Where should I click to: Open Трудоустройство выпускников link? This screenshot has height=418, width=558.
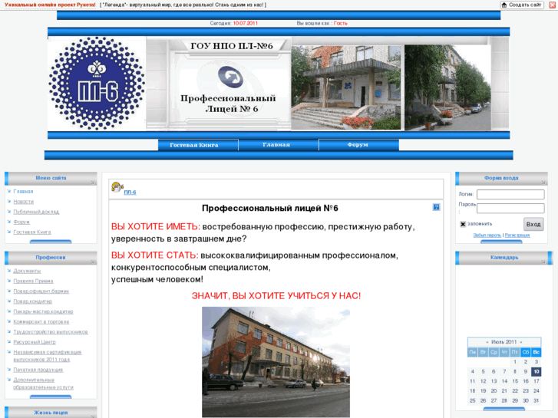pyautogui.click(x=51, y=332)
